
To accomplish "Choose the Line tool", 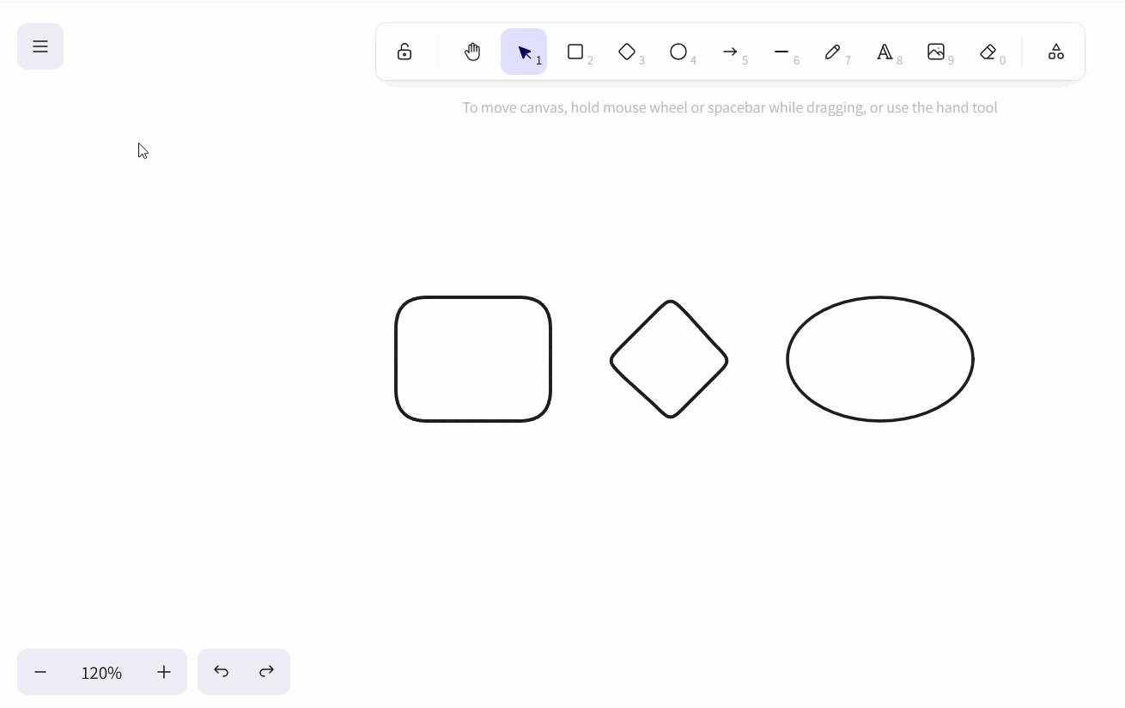I will (x=781, y=52).
